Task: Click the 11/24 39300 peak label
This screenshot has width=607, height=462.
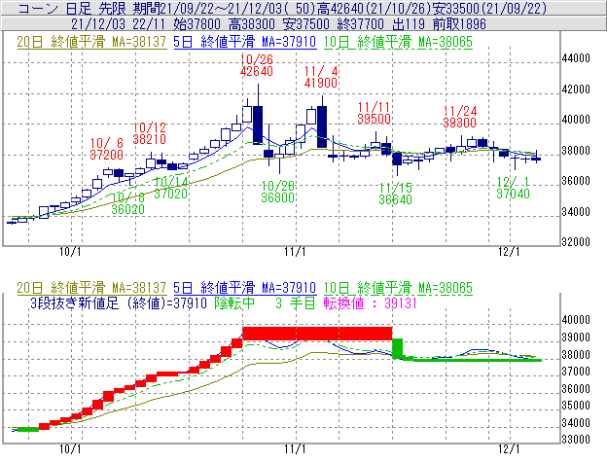Action: (x=459, y=117)
